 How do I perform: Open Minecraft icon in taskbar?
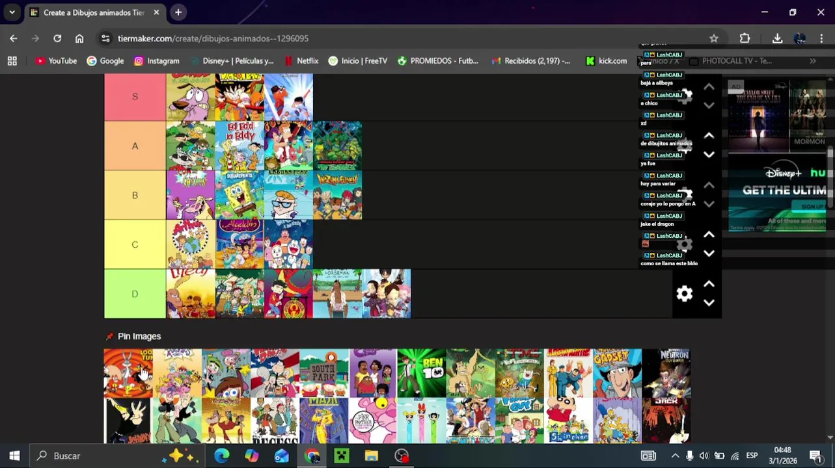click(342, 456)
